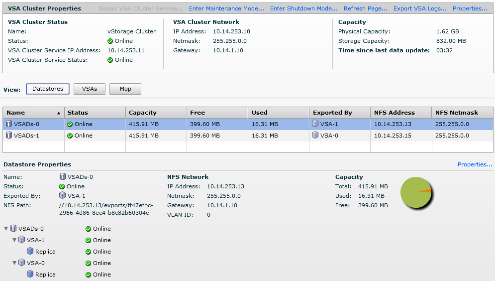Sort by NFS Address column header
The width and height of the screenshot is (495, 281).
(x=401, y=113)
